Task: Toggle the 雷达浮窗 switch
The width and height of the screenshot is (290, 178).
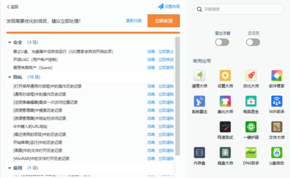Action: tap(222, 42)
